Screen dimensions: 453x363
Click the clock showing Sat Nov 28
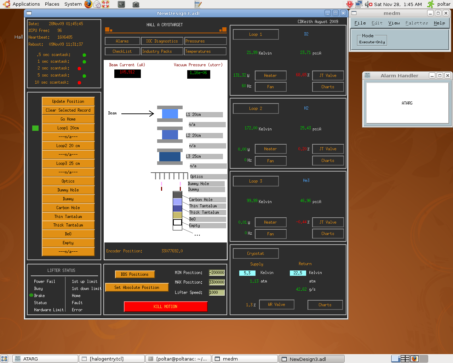[398, 4]
